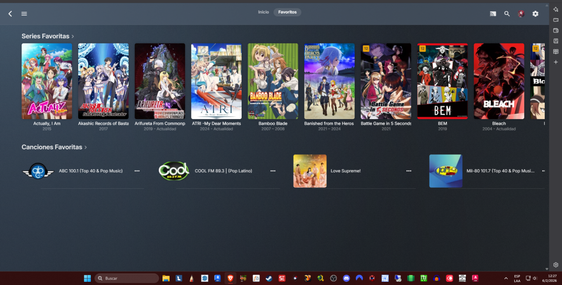Open more options for ABC 100.1
The image size is (562, 285).
click(x=137, y=171)
